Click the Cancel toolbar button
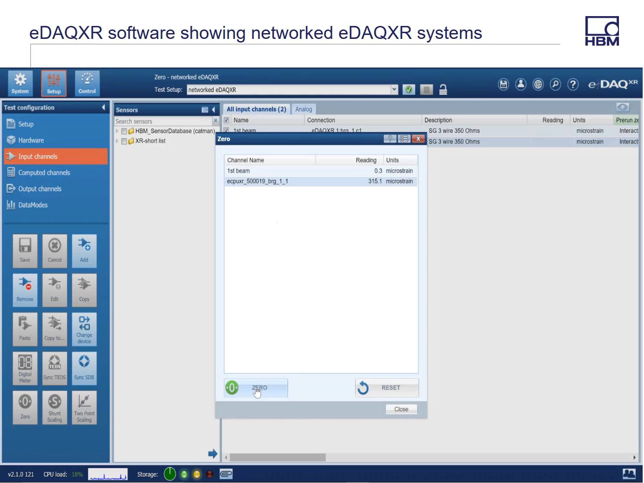Screen dimensions: 644x483 tap(55, 251)
